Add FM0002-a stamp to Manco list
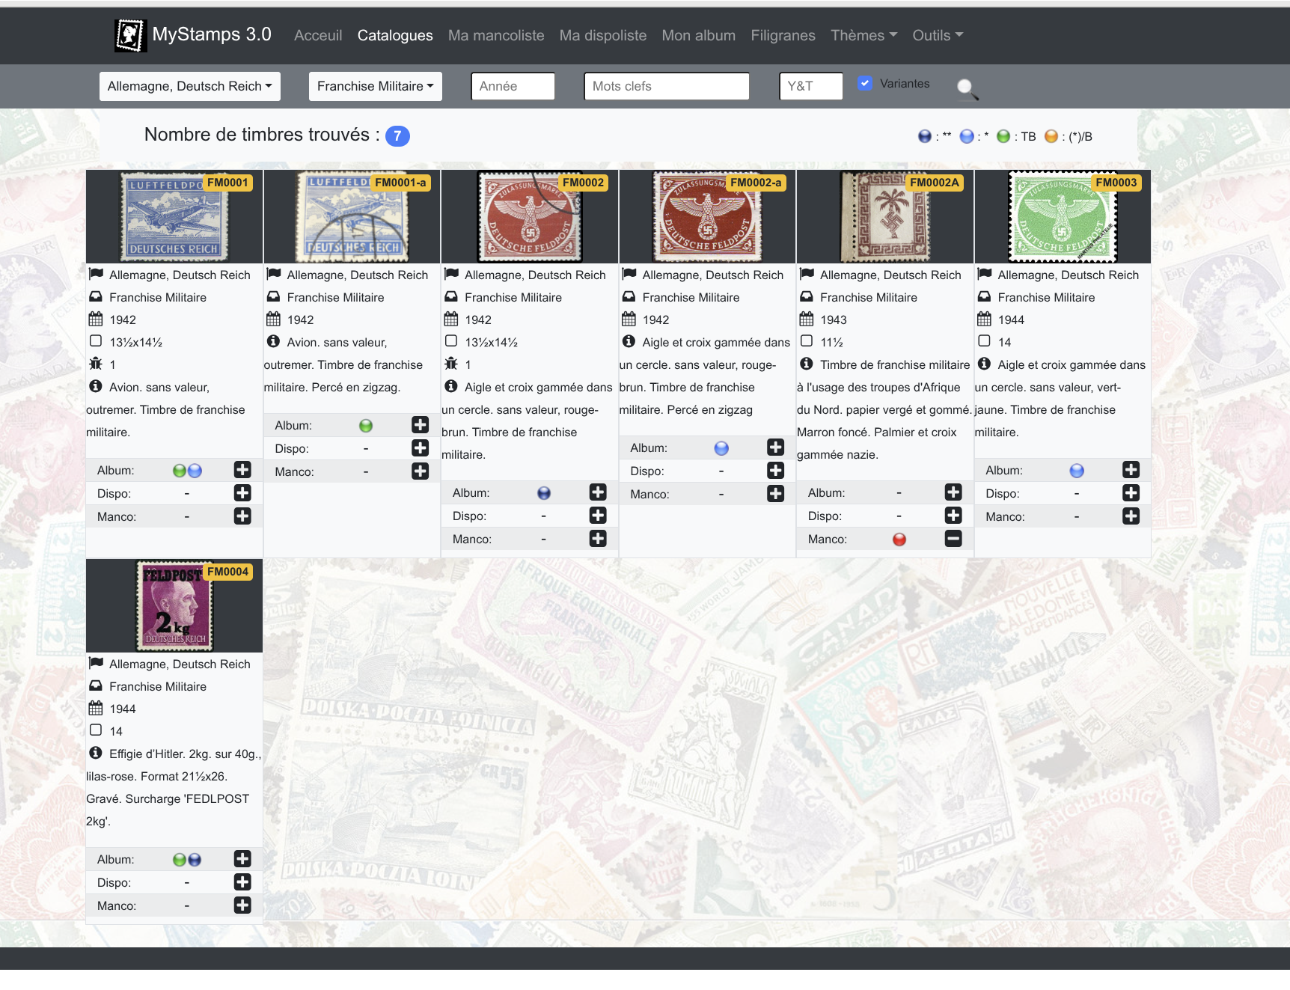The height and width of the screenshot is (990, 1290). pyautogui.click(x=776, y=494)
